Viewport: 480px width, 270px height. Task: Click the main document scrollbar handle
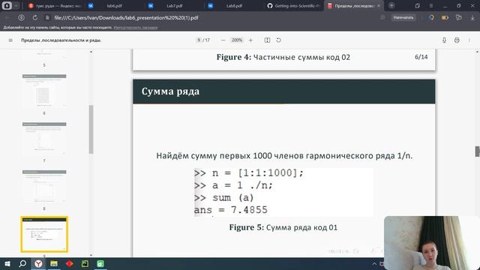477,151
